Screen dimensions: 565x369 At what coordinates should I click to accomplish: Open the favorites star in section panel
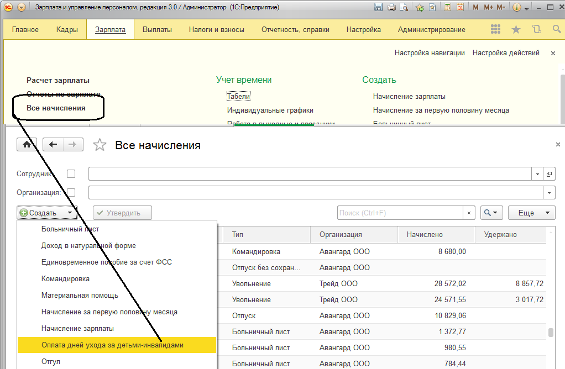[x=516, y=29]
